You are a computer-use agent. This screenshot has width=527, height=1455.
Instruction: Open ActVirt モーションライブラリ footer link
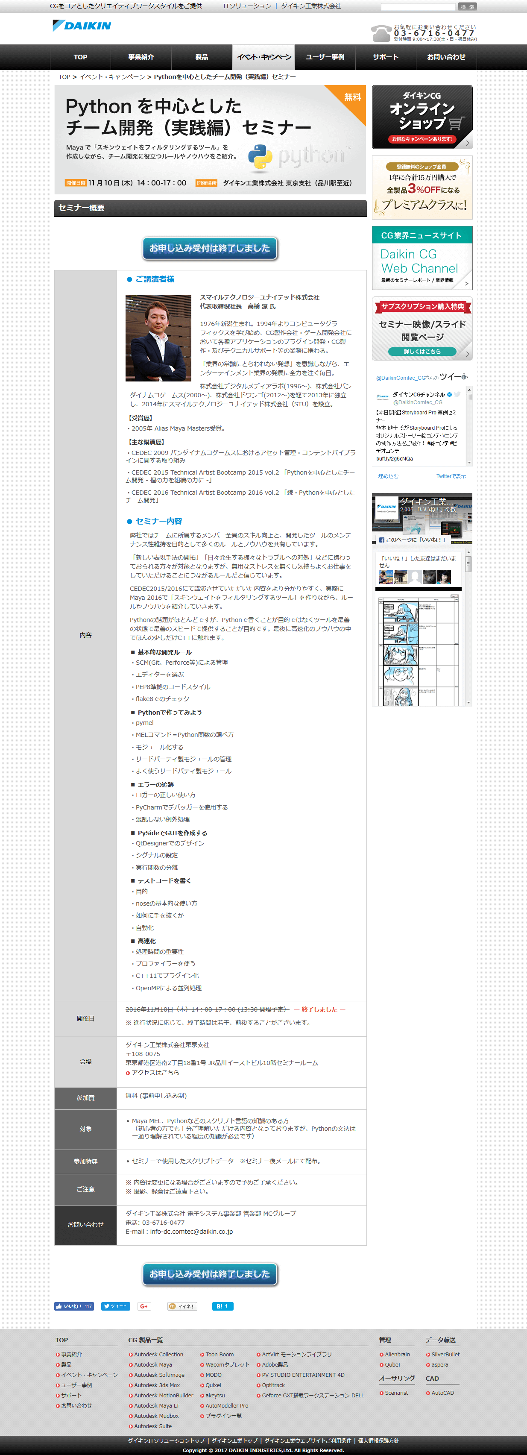pos(296,1355)
